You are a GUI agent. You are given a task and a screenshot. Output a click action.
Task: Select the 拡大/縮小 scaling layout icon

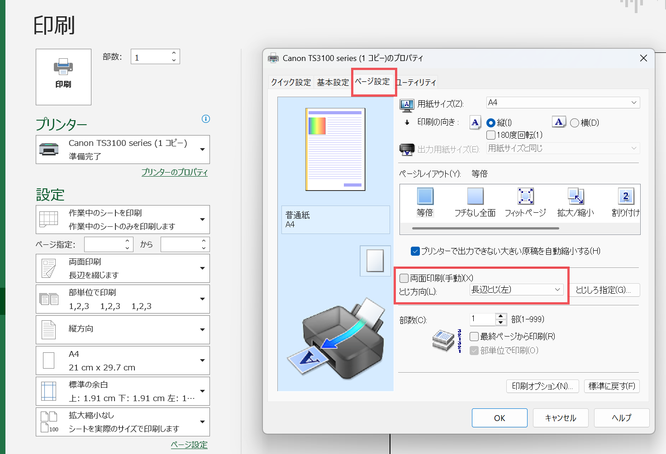(x=576, y=197)
